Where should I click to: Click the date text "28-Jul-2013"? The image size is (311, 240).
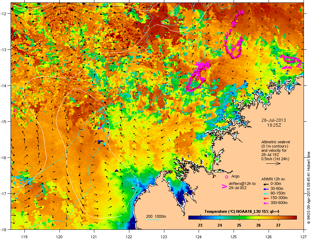click(274, 120)
